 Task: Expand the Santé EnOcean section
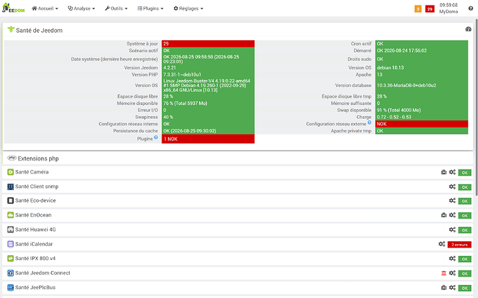(x=238, y=215)
